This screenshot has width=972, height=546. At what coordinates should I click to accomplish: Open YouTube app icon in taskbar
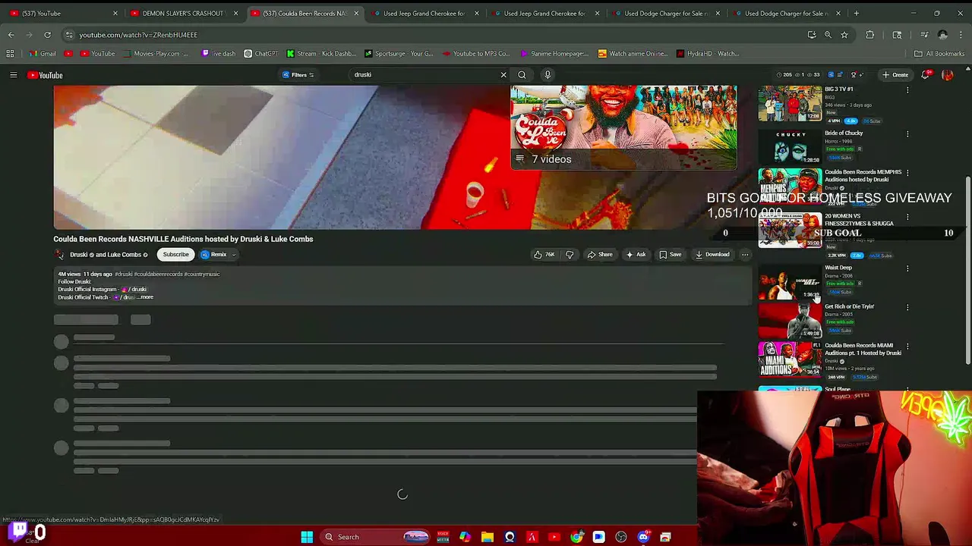[x=554, y=537]
